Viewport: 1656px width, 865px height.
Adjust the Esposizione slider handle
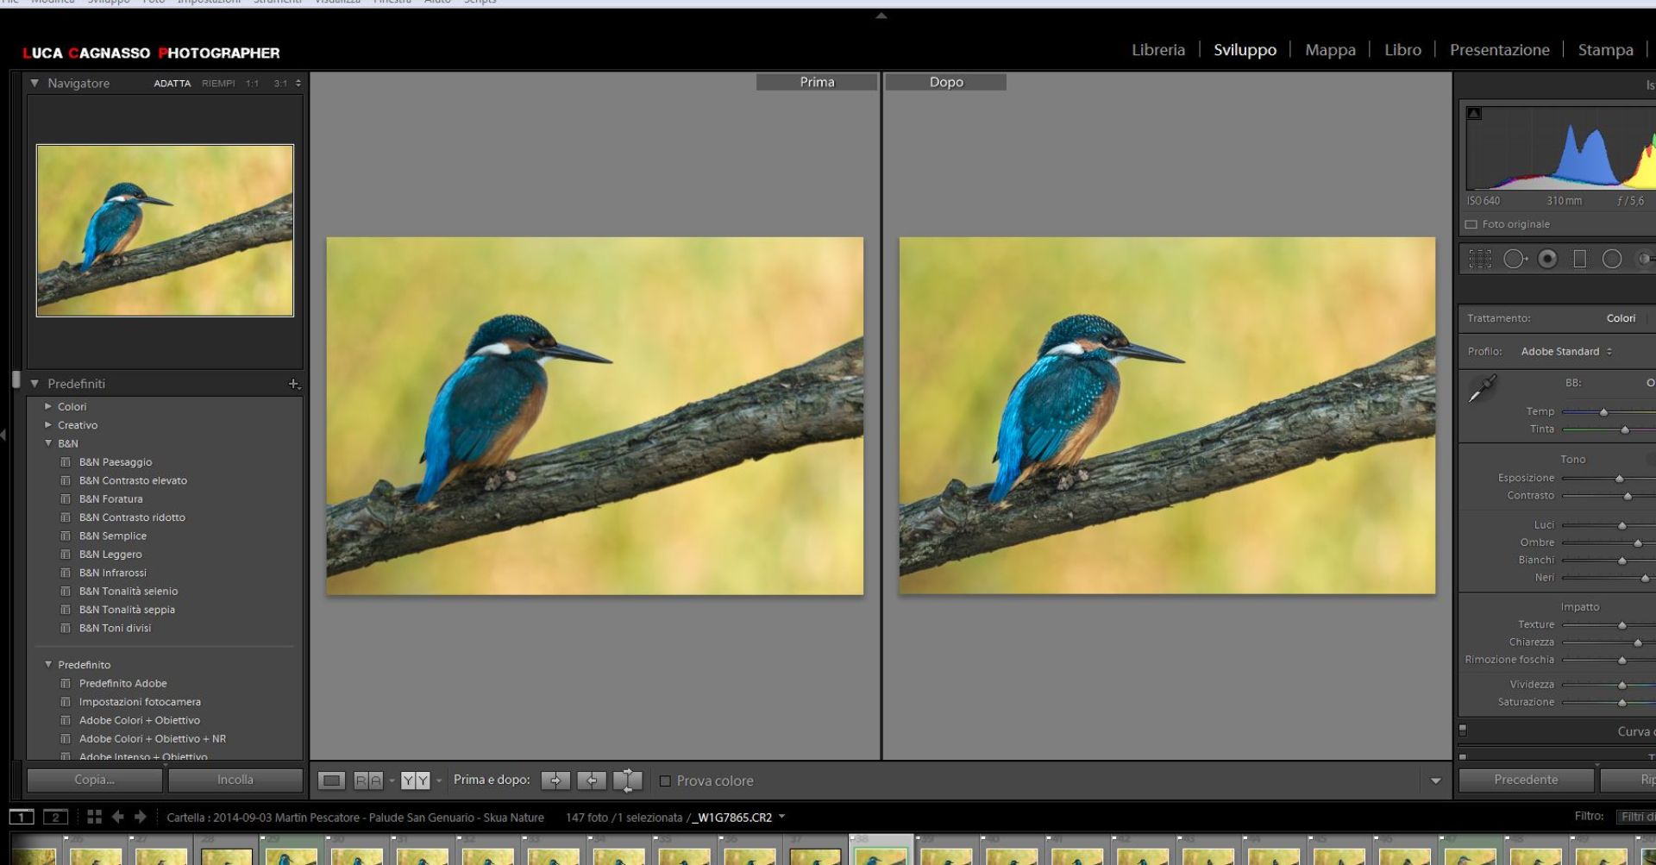click(x=1619, y=479)
